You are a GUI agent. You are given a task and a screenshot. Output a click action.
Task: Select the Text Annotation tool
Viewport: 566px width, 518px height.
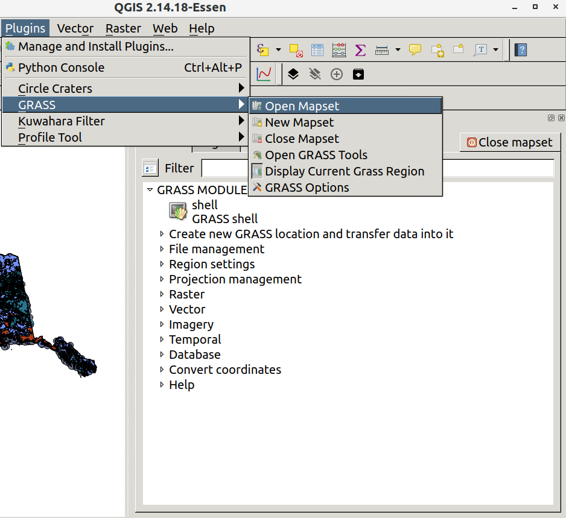click(x=480, y=50)
